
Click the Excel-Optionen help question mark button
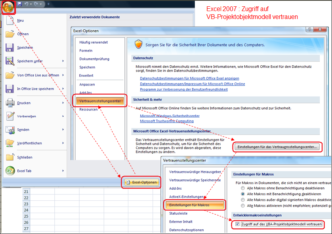coord(309,29)
